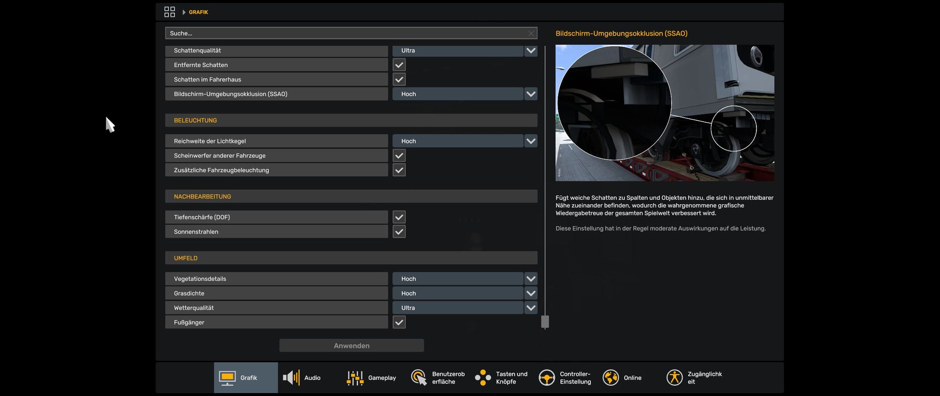Open the Gameplay sliders icon
The image size is (940, 396).
point(355,377)
